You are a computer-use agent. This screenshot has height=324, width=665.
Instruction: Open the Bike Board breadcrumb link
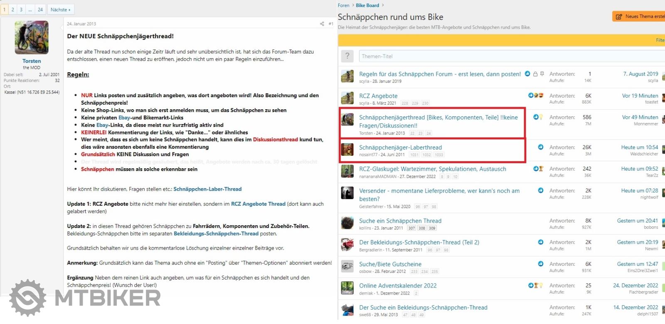367,5
